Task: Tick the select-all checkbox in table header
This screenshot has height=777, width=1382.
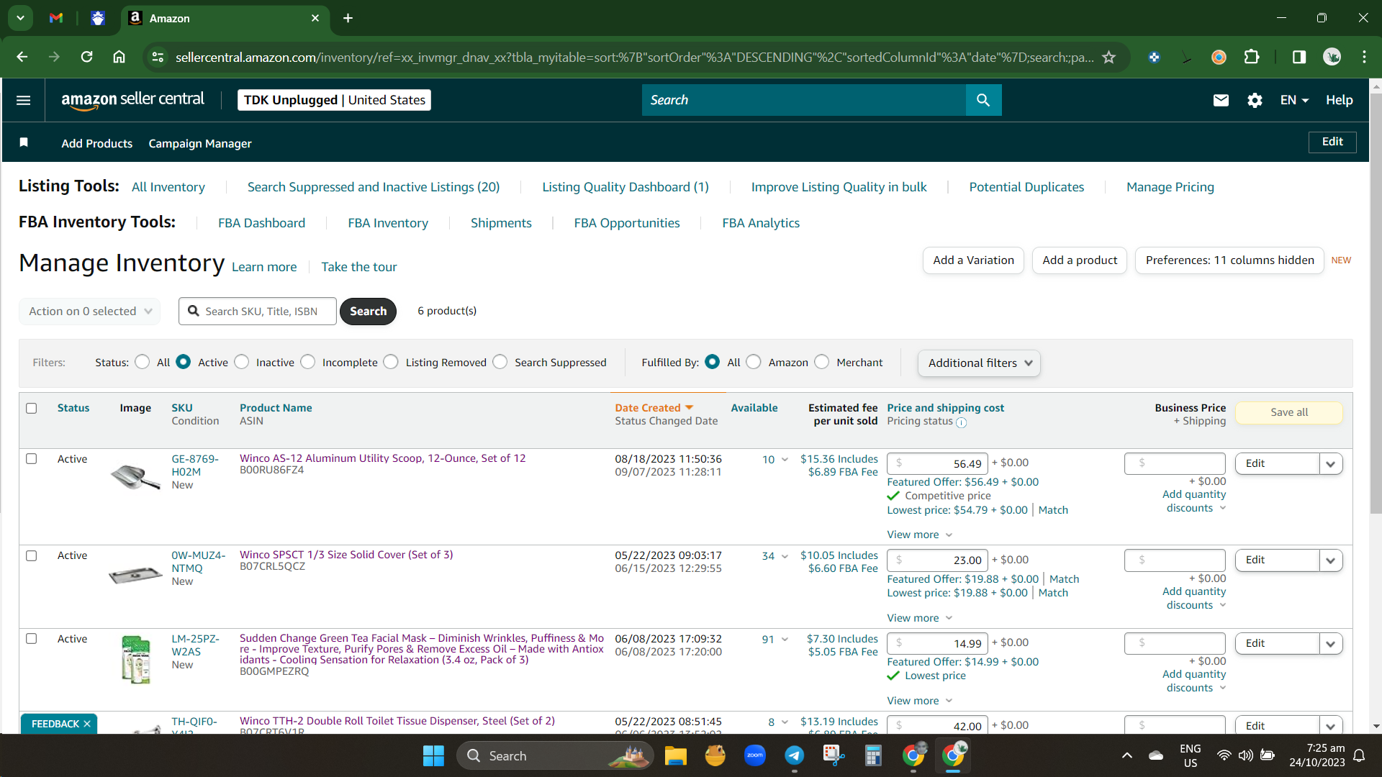Action: (32, 408)
